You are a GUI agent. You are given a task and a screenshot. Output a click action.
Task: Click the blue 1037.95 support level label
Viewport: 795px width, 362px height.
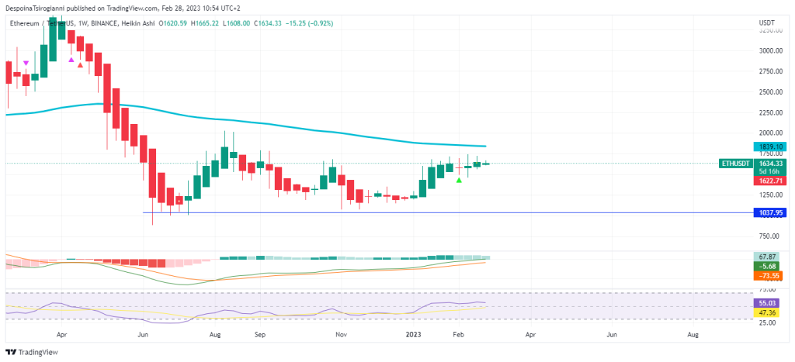tap(771, 212)
